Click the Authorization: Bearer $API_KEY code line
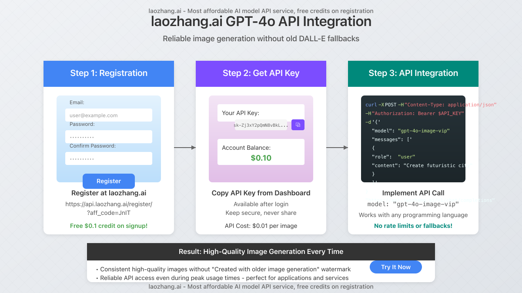 (x=415, y=113)
